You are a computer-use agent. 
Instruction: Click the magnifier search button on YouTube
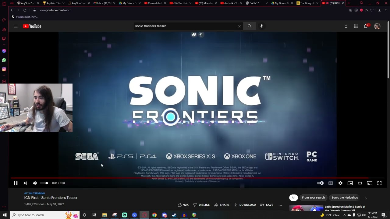click(250, 26)
